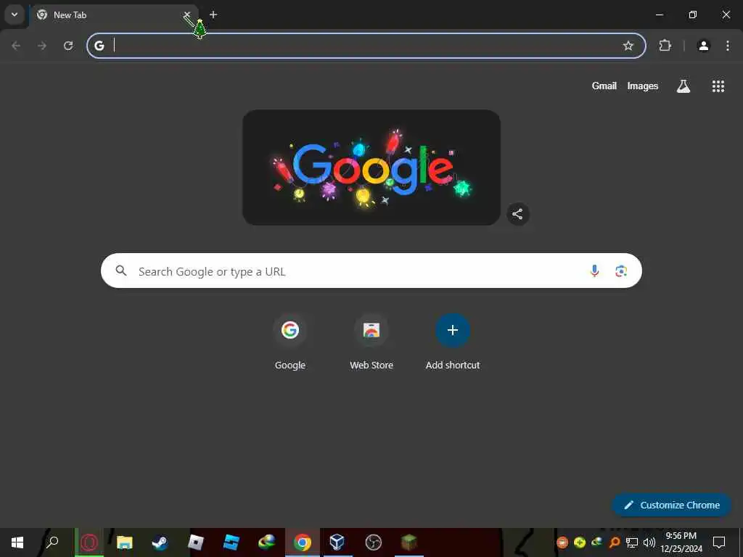Open the tab search dropdown arrow
Viewport: 743px width, 557px height.
point(15,15)
